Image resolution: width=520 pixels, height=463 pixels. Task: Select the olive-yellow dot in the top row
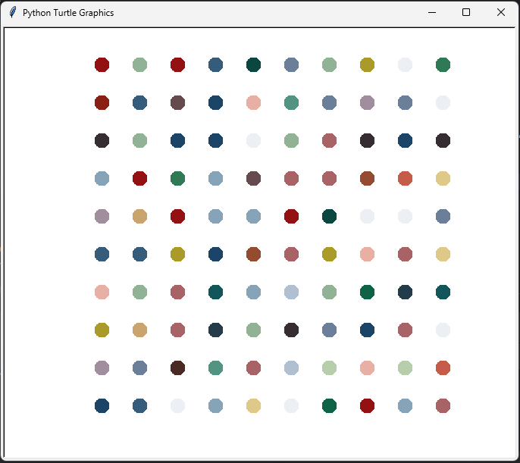pos(367,65)
